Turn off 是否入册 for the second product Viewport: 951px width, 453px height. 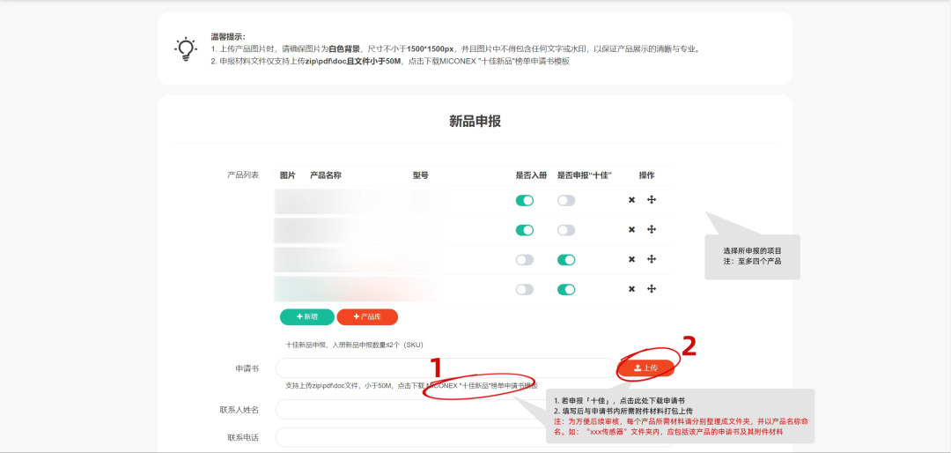coord(525,230)
